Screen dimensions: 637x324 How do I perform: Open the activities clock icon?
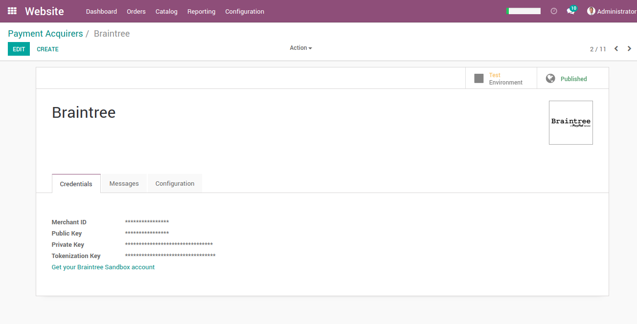(x=554, y=11)
